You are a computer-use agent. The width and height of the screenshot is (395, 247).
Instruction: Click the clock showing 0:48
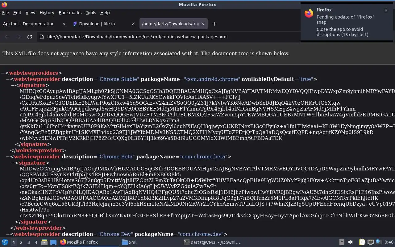[x=389, y=242]
